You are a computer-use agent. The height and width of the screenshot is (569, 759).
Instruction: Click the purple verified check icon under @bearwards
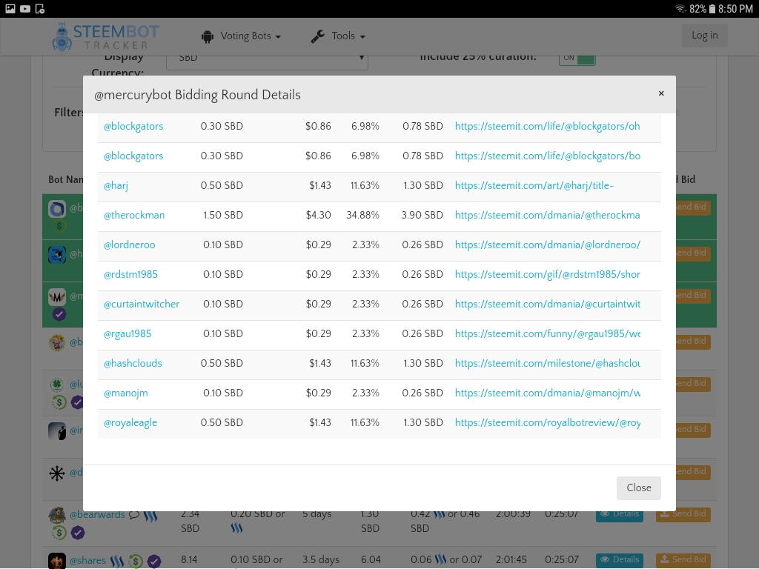point(77,533)
